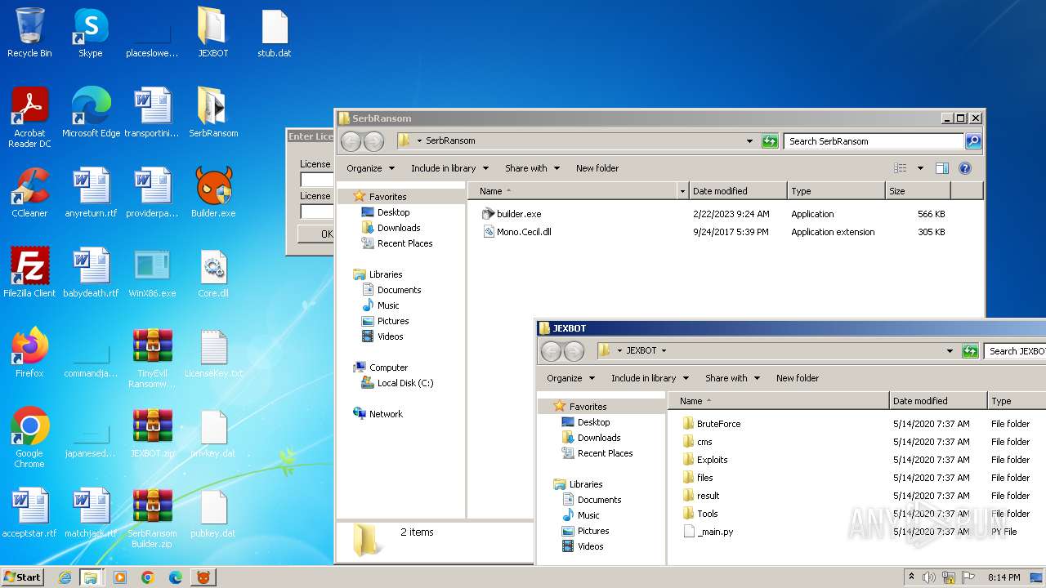Sort by Date modified in JEXBOT window
This screenshot has width=1046, height=588.
click(x=938, y=401)
